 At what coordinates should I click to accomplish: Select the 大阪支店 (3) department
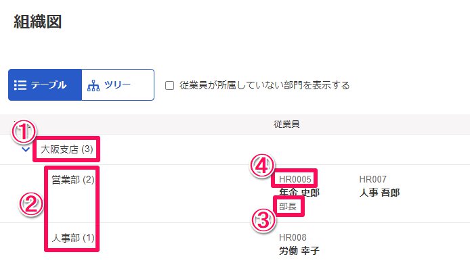[x=67, y=149]
